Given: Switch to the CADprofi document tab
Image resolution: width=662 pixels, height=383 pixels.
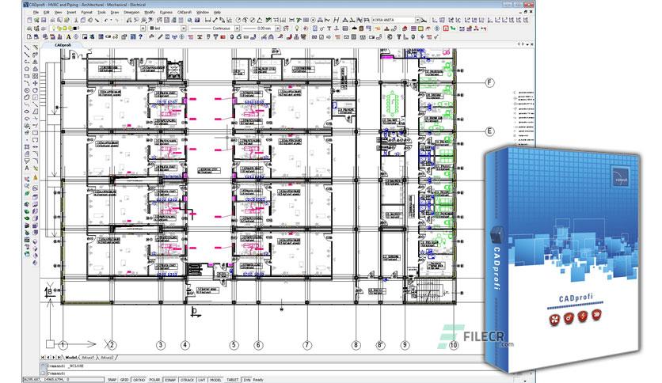Looking at the screenshot, I should click(63, 45).
